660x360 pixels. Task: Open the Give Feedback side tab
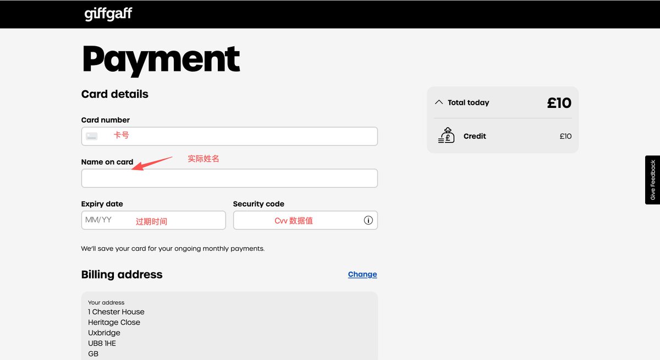coord(652,180)
